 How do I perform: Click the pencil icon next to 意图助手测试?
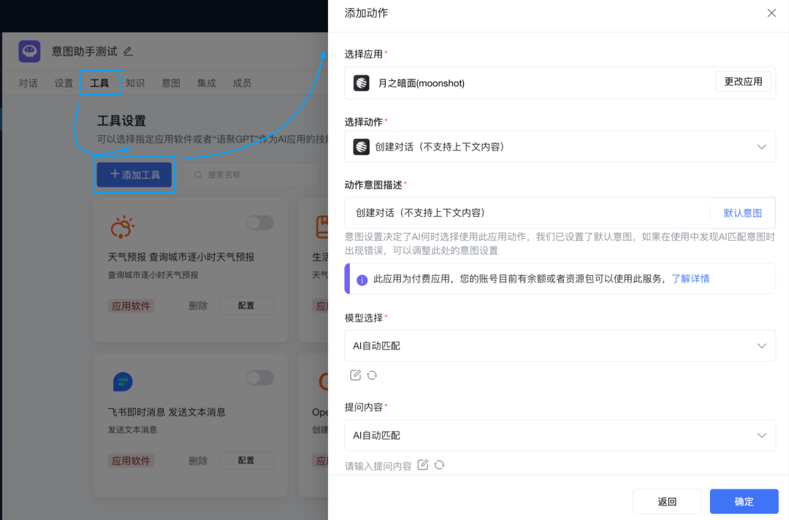(x=129, y=51)
